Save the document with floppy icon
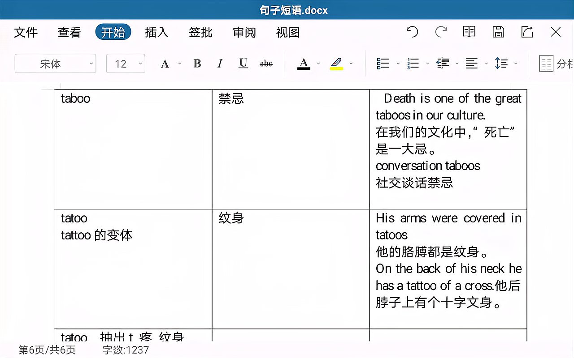Screen dimensions: 574x358 pos(498,32)
